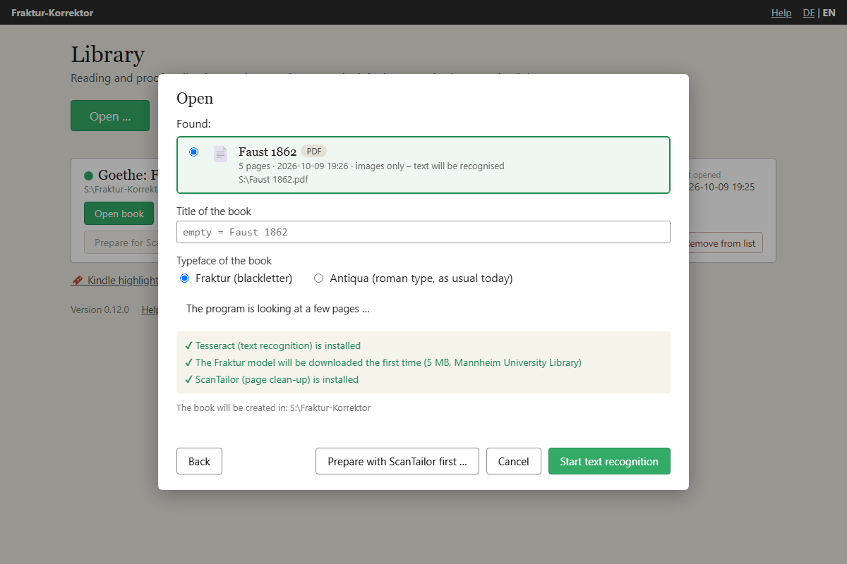
Task: Select the Faust 1862 file radio button
Action: [x=194, y=152]
